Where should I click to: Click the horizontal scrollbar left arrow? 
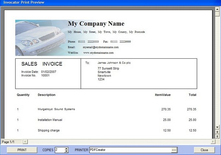[x=25, y=141]
